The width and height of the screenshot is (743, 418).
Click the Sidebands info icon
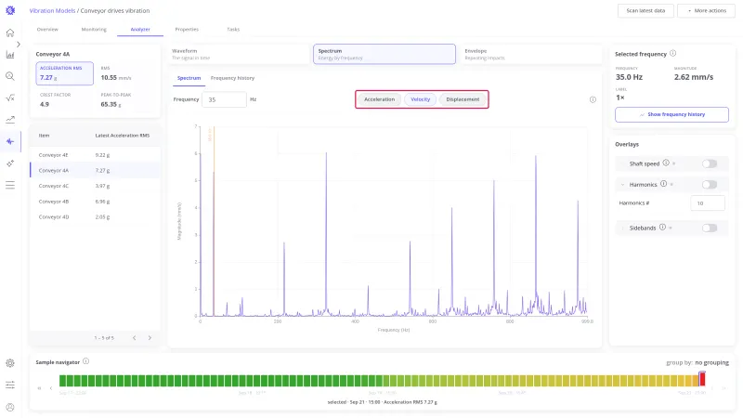point(662,228)
